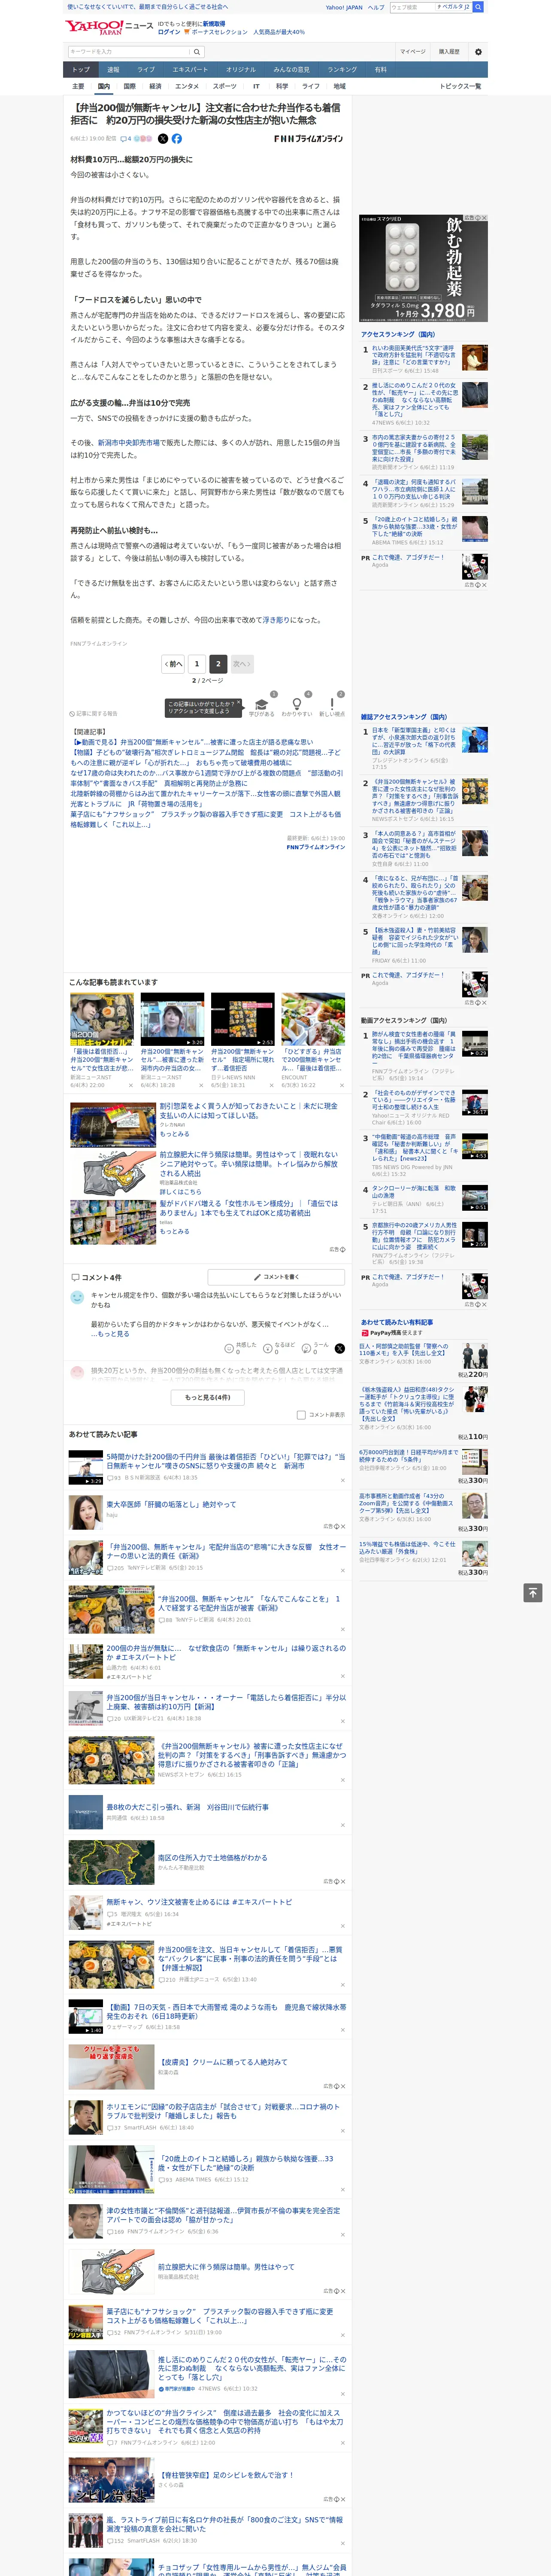Open the みんなの意見 tab
The image size is (551, 2576).
point(291,70)
